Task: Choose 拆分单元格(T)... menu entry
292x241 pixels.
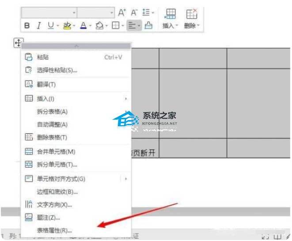Action: tap(76, 165)
